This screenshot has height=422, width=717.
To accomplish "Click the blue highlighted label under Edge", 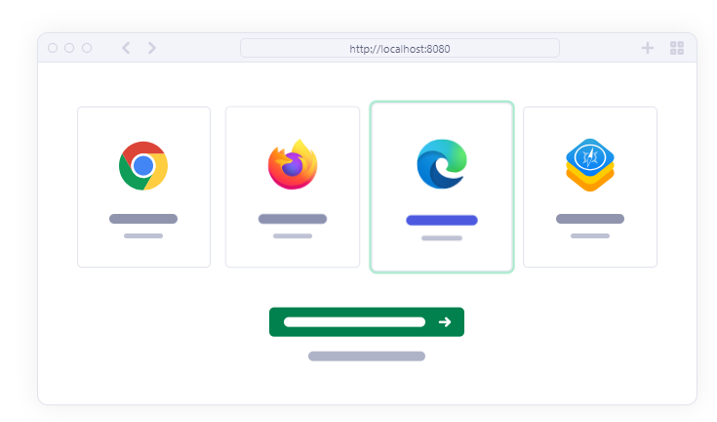I will 441,221.
